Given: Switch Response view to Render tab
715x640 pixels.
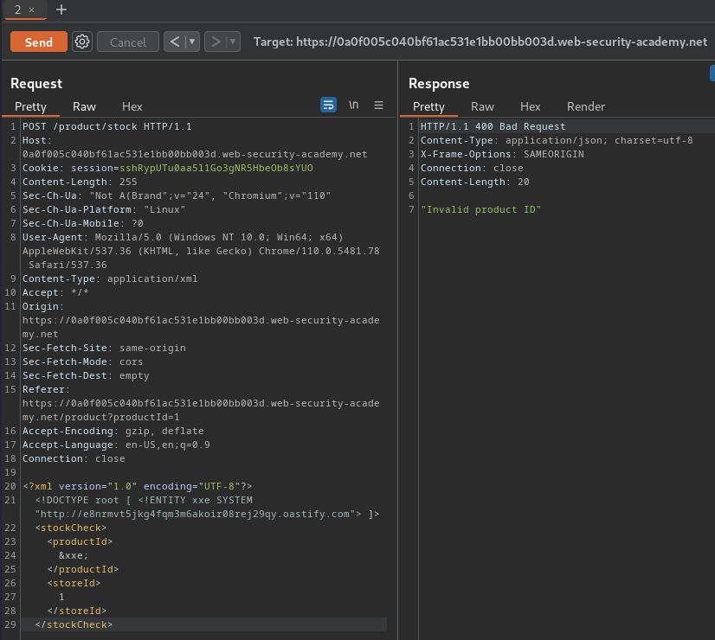Looking at the screenshot, I should click(586, 106).
